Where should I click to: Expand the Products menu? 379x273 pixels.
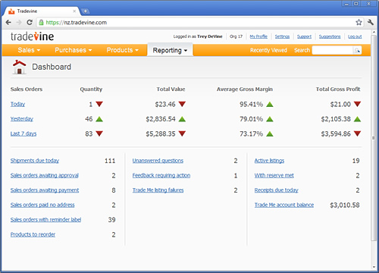(x=122, y=50)
